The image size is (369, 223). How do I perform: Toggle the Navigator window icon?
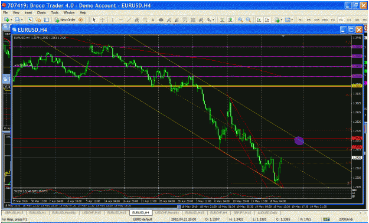[38, 20]
